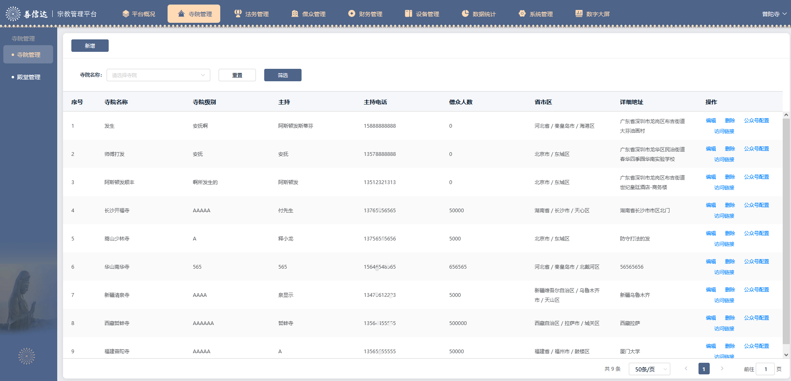The height and width of the screenshot is (381, 791).
Task: Open the 普陀寺 user menu
Action: click(x=774, y=14)
